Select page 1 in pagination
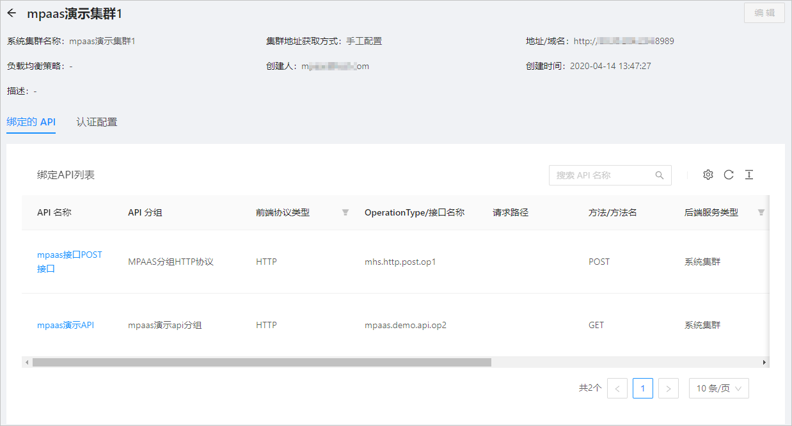Screen dimensions: 792x426 pyautogui.click(x=643, y=388)
